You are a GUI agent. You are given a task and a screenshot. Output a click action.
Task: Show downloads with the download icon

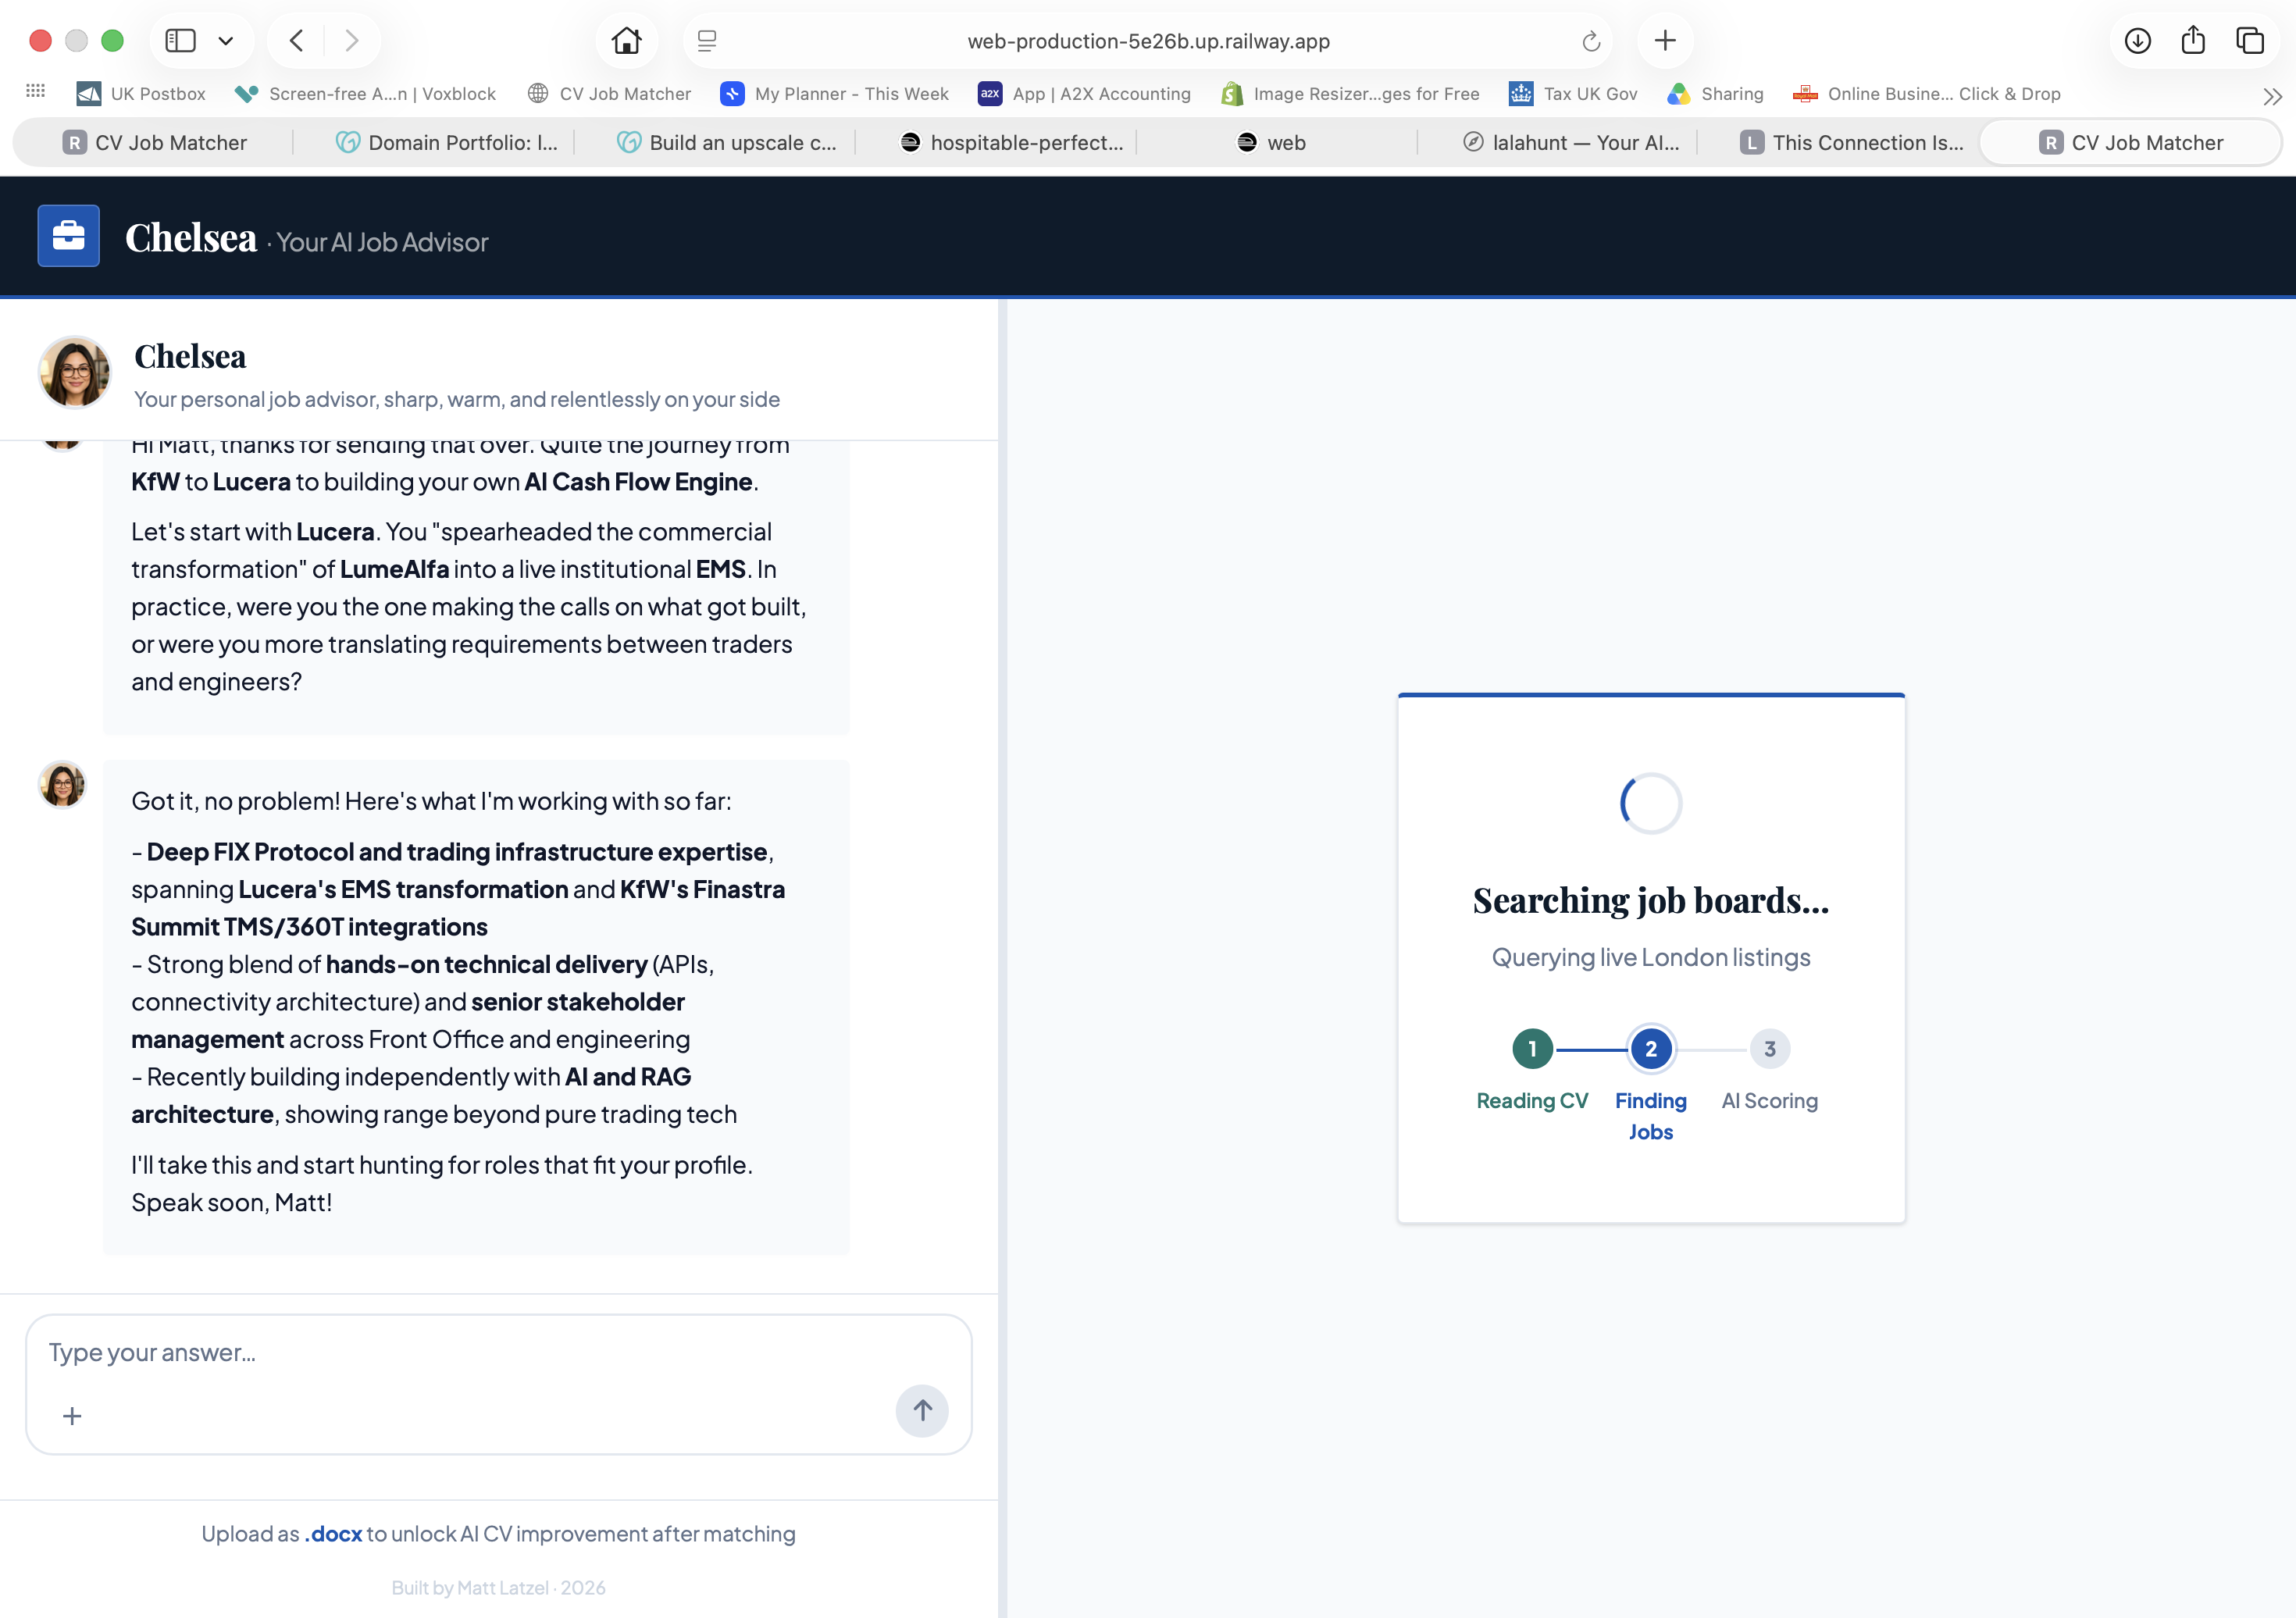click(2138, 41)
